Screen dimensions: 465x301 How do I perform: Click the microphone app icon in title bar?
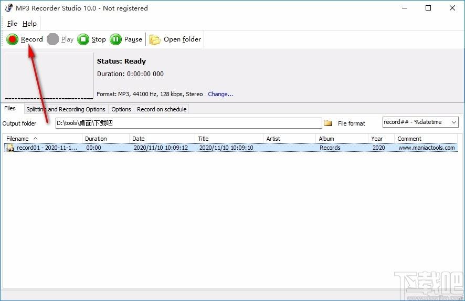pyautogui.click(x=8, y=8)
